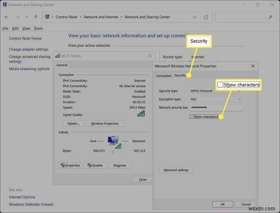280x213 pixels.
Task: Open Change adapter settings link
Action: [28, 49]
